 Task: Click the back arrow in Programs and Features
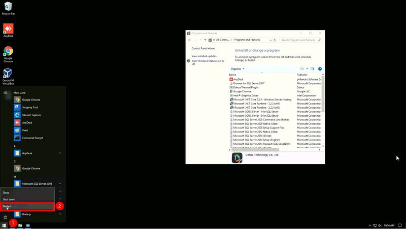(x=189, y=40)
